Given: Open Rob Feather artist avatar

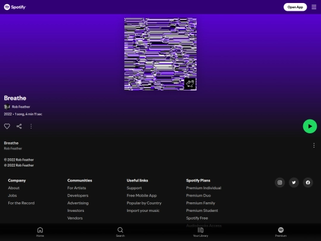Looking at the screenshot, I should click(x=7, y=107).
